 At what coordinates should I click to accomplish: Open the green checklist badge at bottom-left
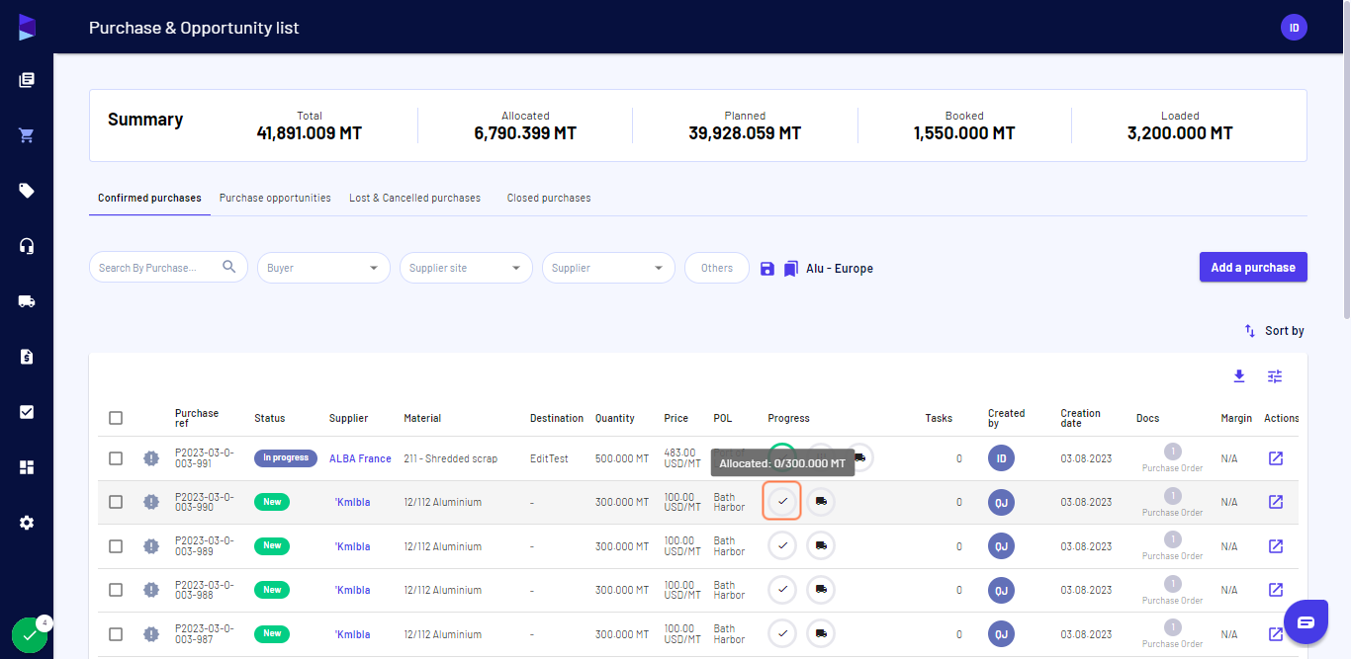pyautogui.click(x=30, y=636)
